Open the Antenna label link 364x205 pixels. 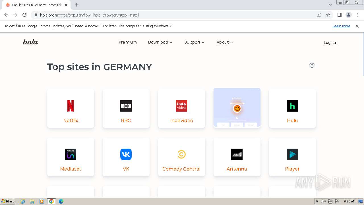[237, 169]
